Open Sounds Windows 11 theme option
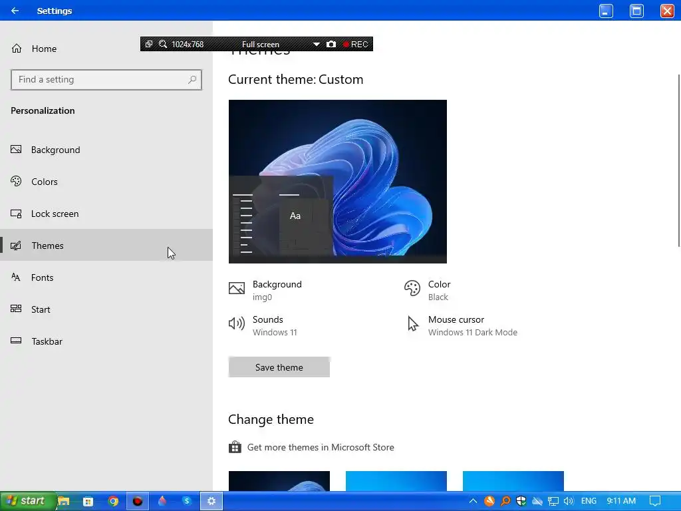 (x=263, y=325)
